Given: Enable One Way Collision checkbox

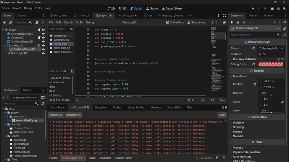Looking at the screenshot, I should click(x=279, y=59).
